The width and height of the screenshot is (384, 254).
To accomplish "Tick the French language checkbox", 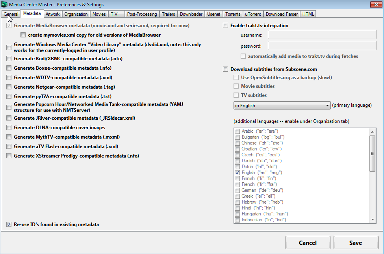I will pyautogui.click(x=237, y=184).
